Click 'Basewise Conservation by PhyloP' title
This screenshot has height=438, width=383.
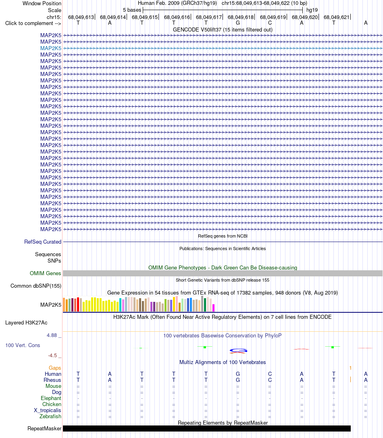point(223,335)
